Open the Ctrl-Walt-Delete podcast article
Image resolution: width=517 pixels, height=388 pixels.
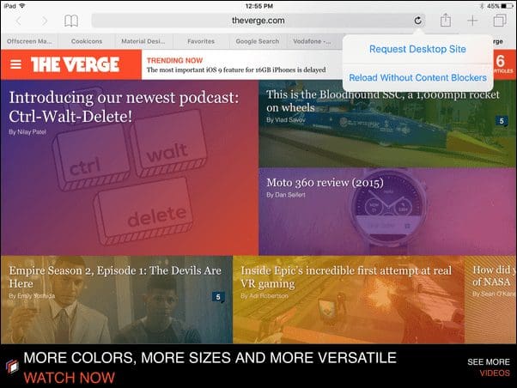click(x=129, y=167)
